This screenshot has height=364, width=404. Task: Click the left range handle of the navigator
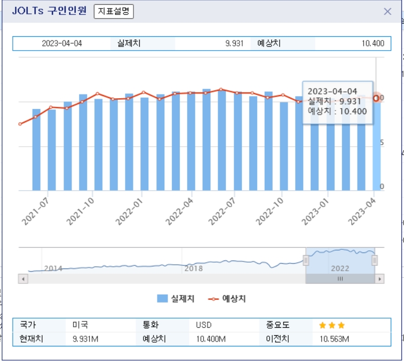pos(306,260)
